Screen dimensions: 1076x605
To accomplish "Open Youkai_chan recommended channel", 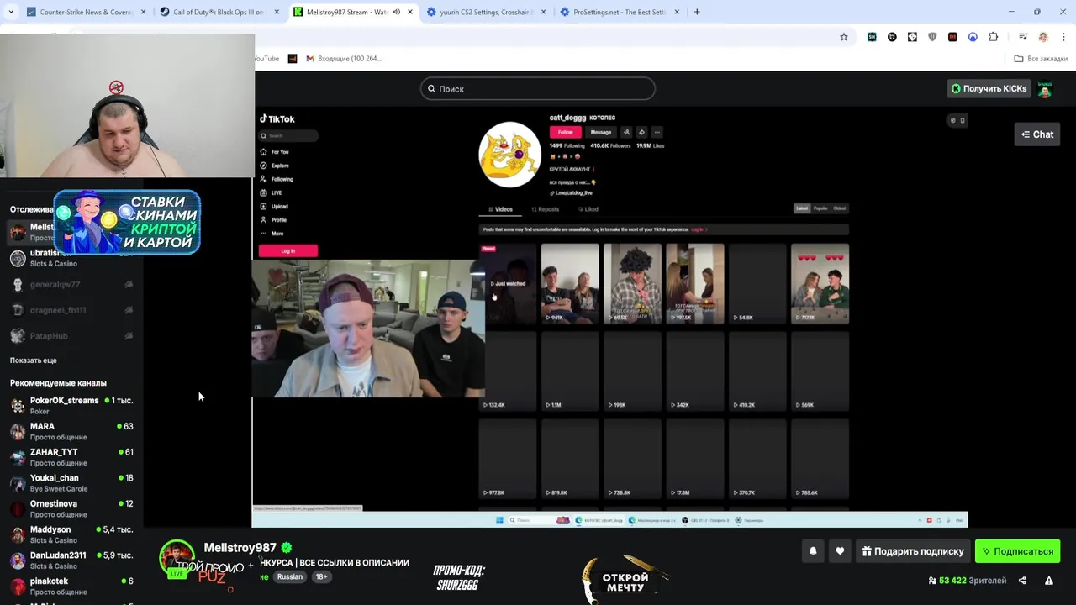I will 71,483.
